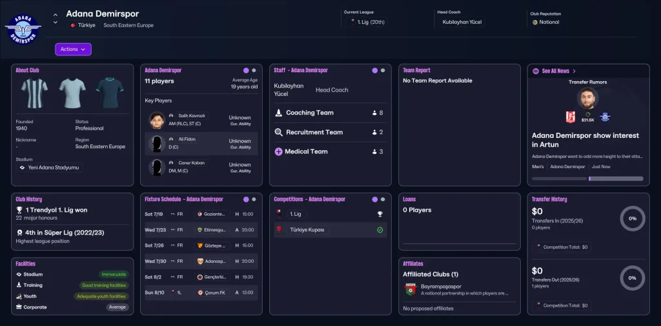Click the Training facility icon
The image size is (661, 326).
tap(19, 285)
